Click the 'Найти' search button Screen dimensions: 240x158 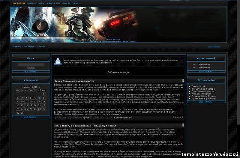[x=31, y=68]
